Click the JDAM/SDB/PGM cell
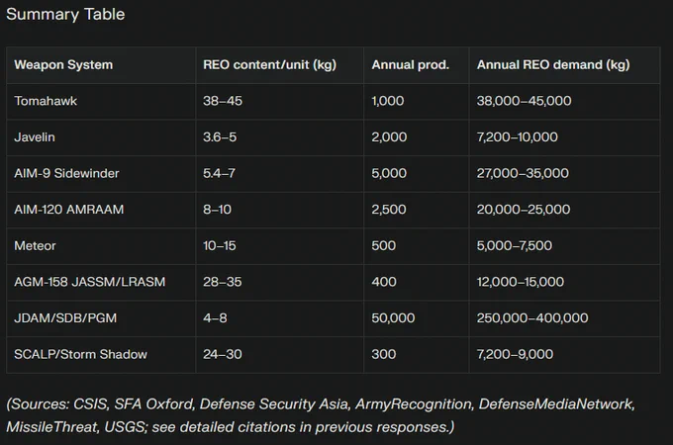 [65, 318]
